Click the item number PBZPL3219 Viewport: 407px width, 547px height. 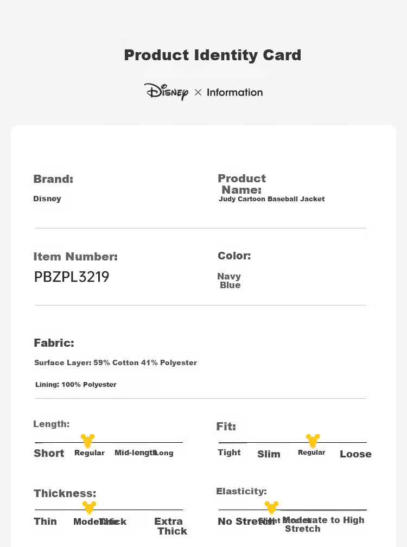click(x=72, y=277)
